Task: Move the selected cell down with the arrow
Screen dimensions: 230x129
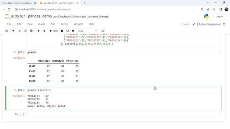Action: pyautogui.click(x=44, y=31)
